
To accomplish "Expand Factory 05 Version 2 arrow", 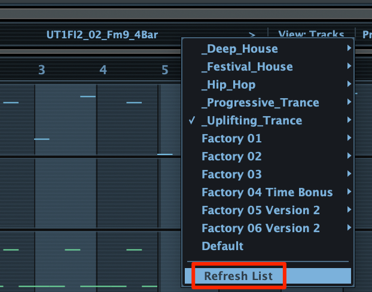I will (x=349, y=209).
